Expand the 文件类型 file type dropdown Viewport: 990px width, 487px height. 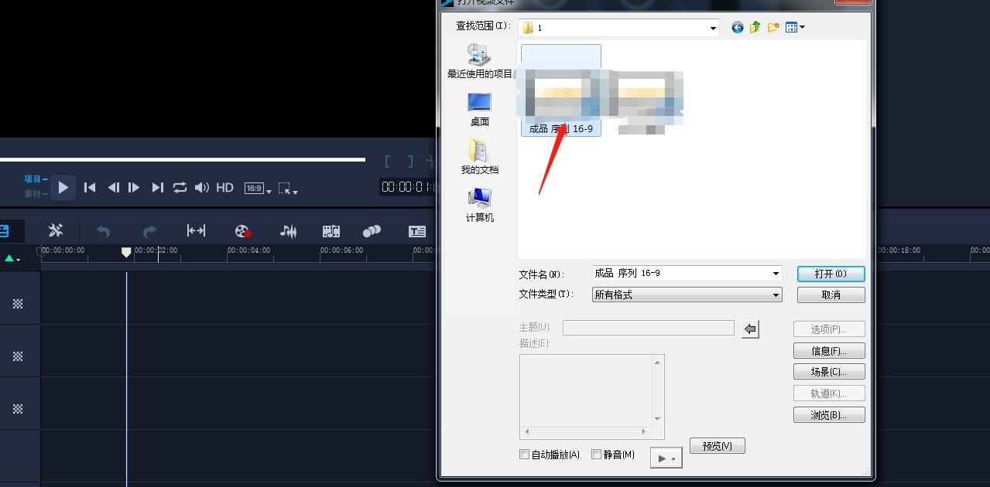click(x=775, y=295)
